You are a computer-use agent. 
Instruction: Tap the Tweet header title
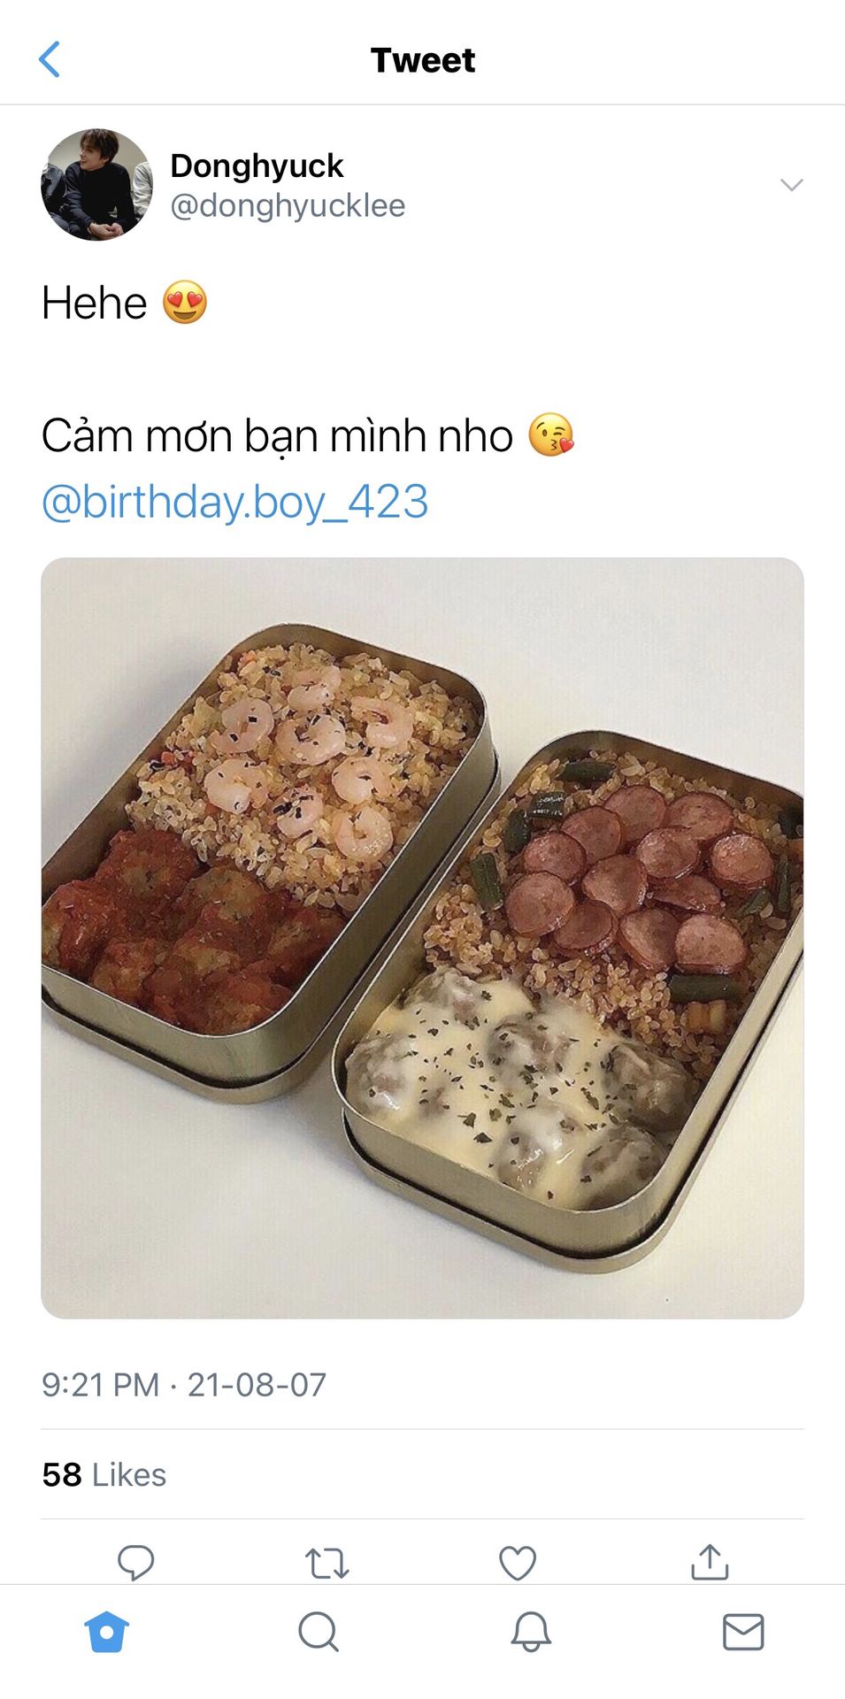(x=423, y=60)
